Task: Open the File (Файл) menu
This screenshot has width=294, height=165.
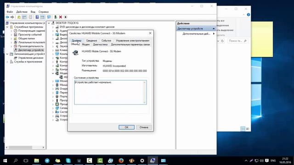Action: 10,12
